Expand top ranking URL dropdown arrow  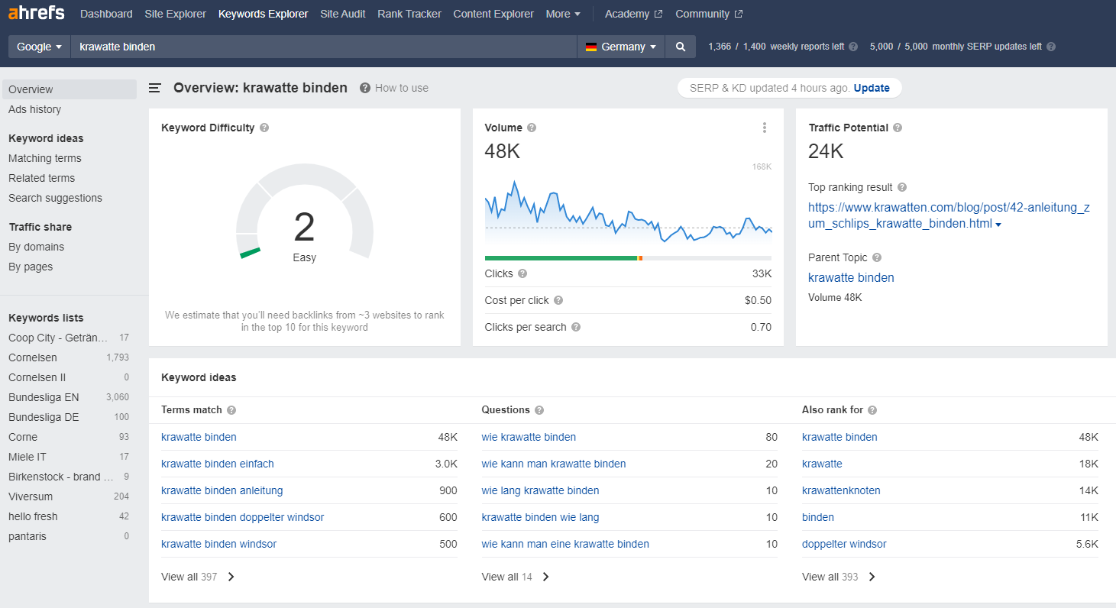(998, 225)
